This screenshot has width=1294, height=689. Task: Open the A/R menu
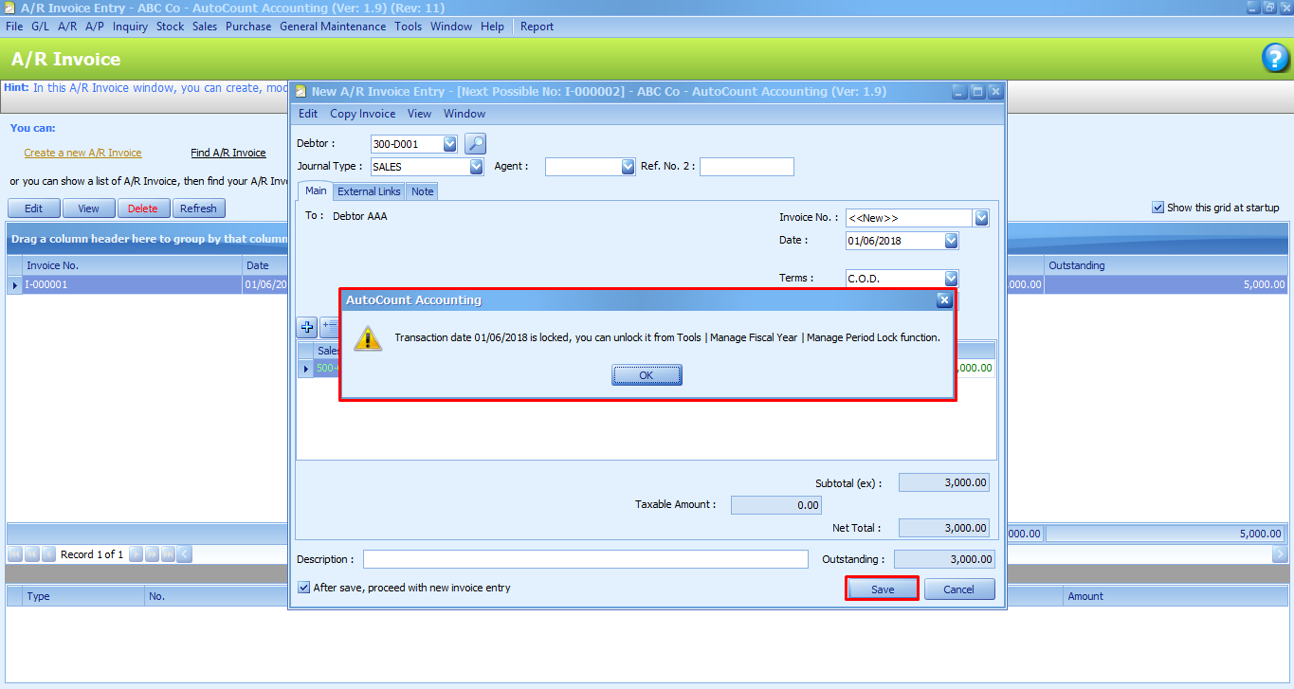coord(67,27)
